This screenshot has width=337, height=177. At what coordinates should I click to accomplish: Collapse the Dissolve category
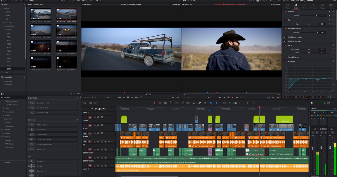[78, 120]
